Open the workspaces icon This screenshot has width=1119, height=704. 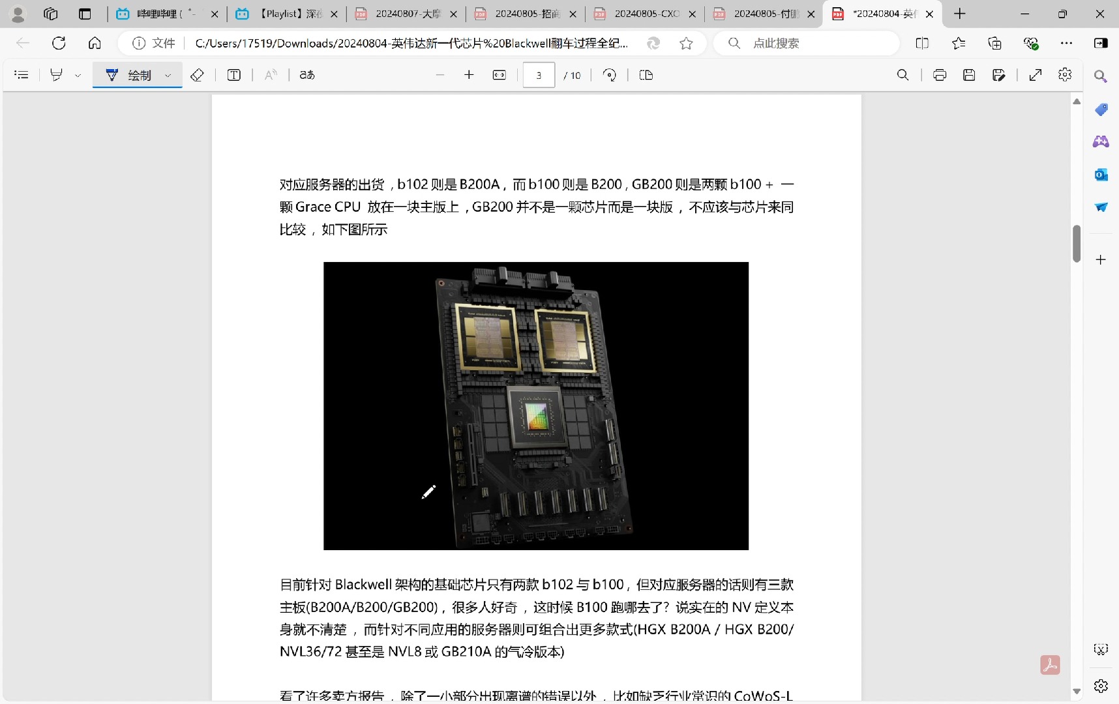coord(50,14)
